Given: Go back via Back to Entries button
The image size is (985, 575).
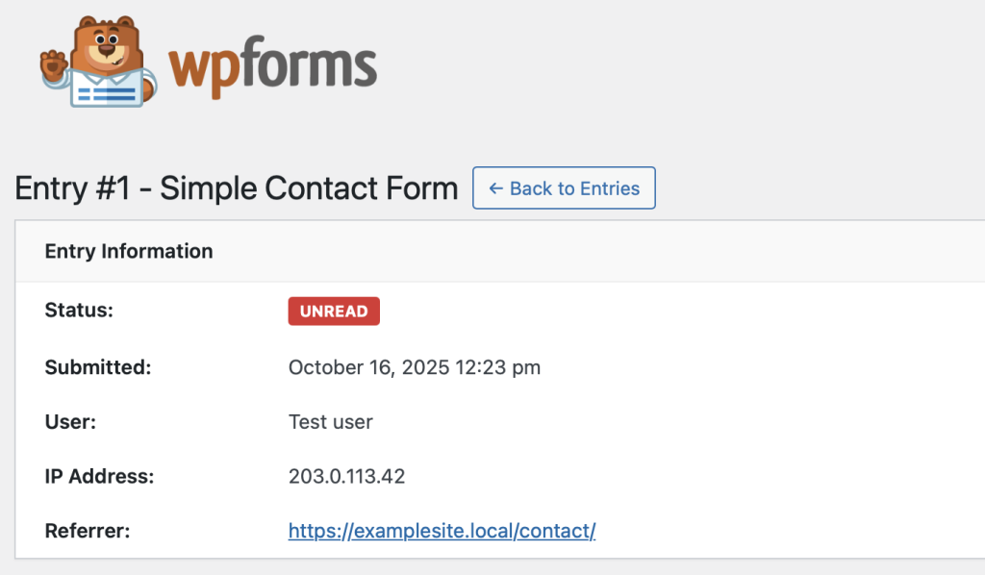Looking at the screenshot, I should pos(564,188).
